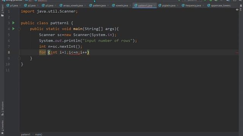Run main method from gutter arrow
This screenshot has height=136, width=243.
click(14, 29)
